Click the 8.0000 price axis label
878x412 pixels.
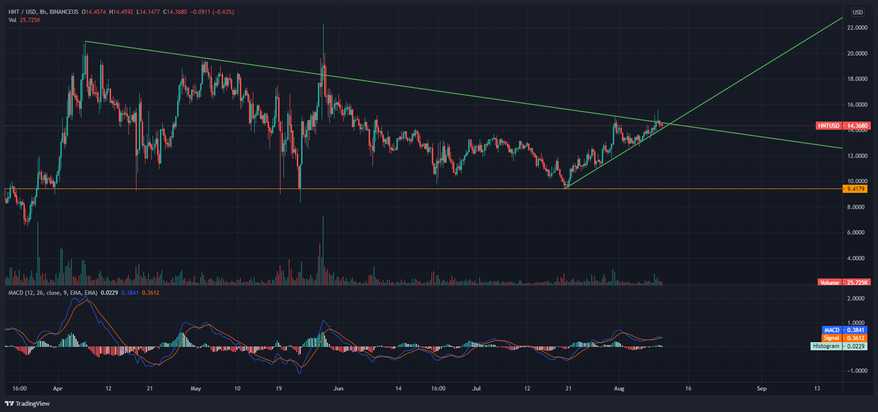[x=856, y=207]
